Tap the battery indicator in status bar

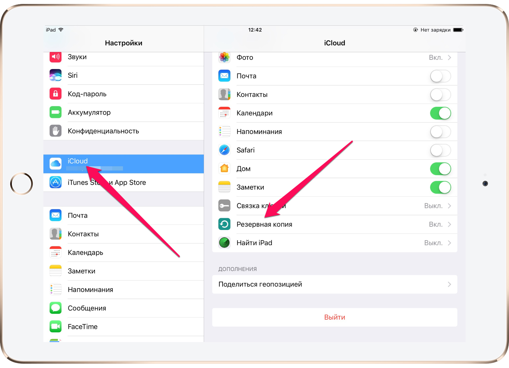(458, 30)
